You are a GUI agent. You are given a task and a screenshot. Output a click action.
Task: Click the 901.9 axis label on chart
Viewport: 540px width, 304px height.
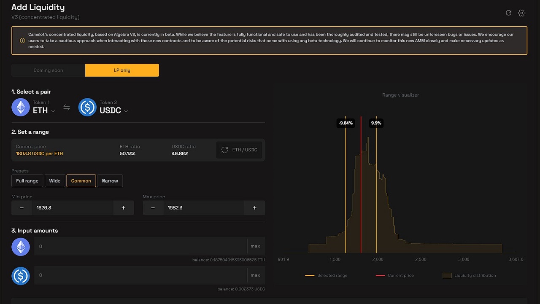pyautogui.click(x=283, y=259)
